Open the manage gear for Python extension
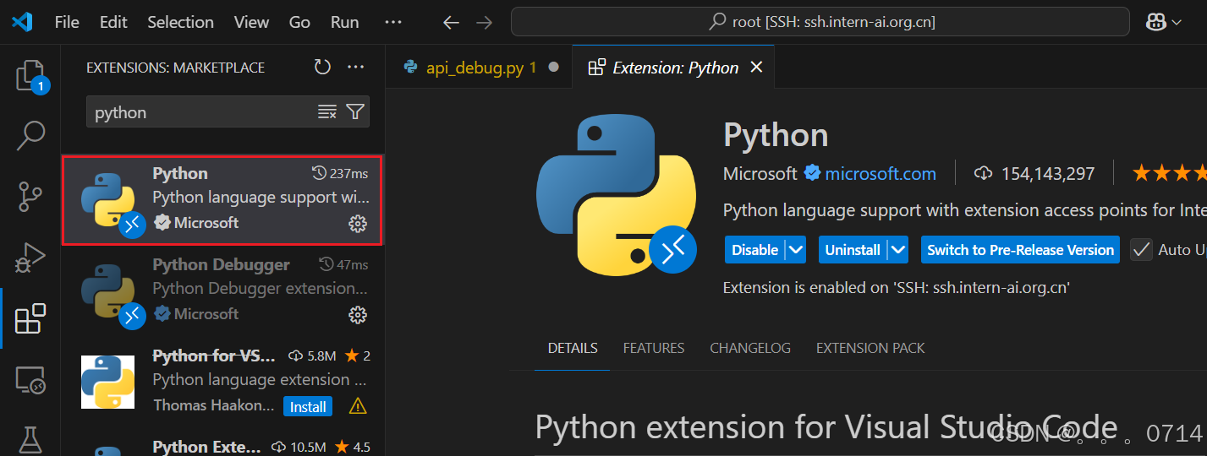The height and width of the screenshot is (456, 1207). click(358, 223)
